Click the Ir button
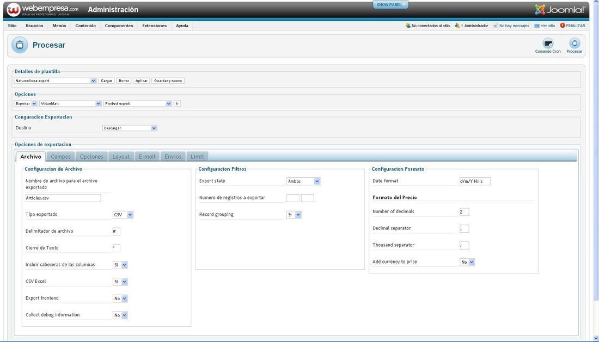The height and width of the screenshot is (342, 599). pyautogui.click(x=178, y=104)
